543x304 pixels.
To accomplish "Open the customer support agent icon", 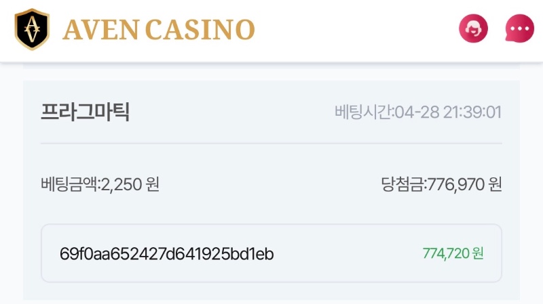I will click(x=473, y=30).
